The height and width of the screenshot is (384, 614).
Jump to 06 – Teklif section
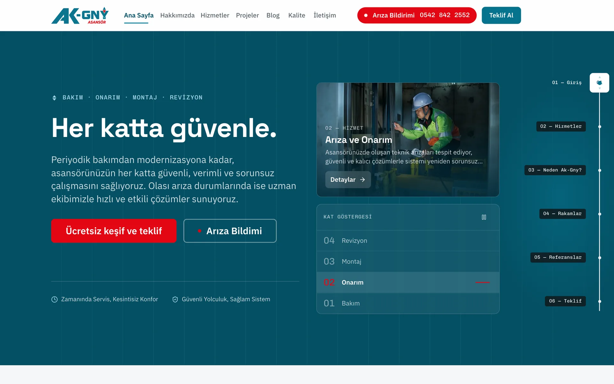[x=565, y=301]
